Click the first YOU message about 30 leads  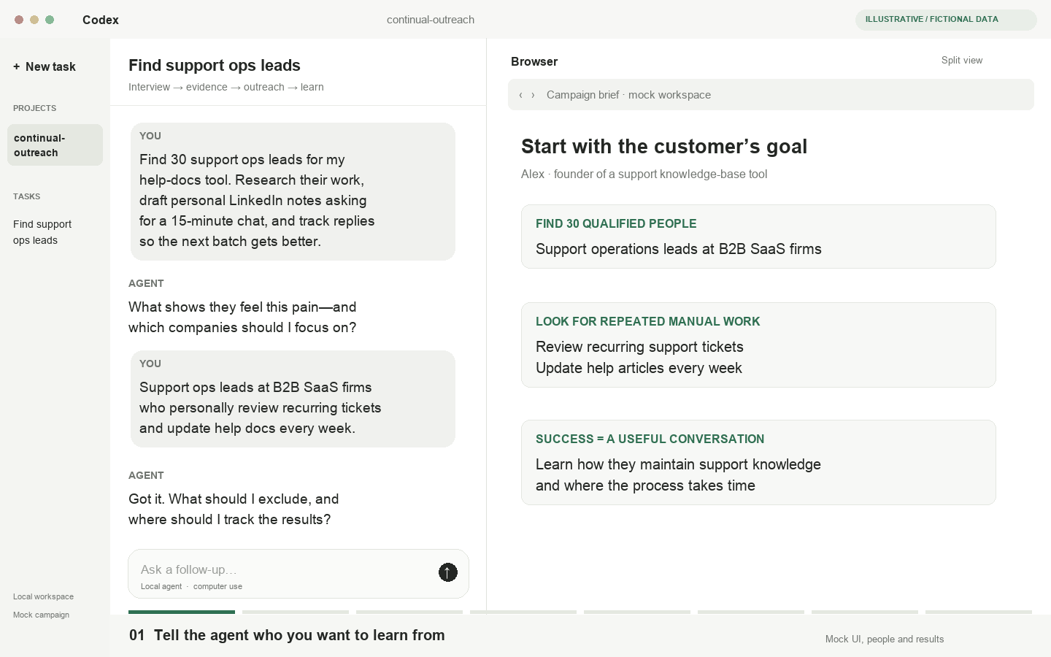tap(293, 191)
